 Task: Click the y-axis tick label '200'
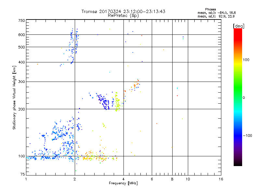pyautogui.click(x=21, y=109)
